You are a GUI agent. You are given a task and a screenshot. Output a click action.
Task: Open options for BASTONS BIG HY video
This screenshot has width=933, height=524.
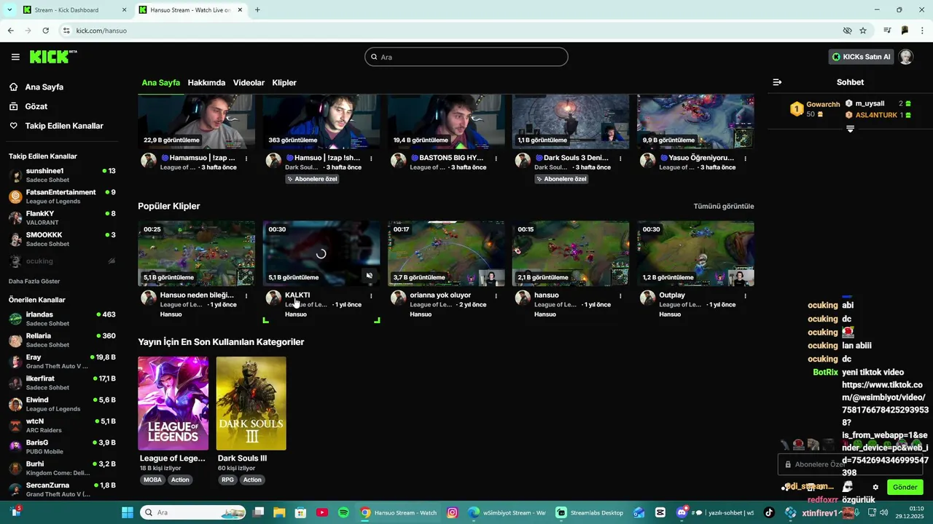pyautogui.click(x=496, y=158)
